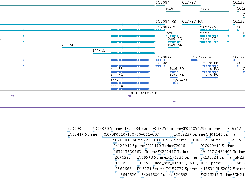The height and width of the screenshot is (179, 245).
Task: Select the EST label 356512
Action: pos(234,129)
